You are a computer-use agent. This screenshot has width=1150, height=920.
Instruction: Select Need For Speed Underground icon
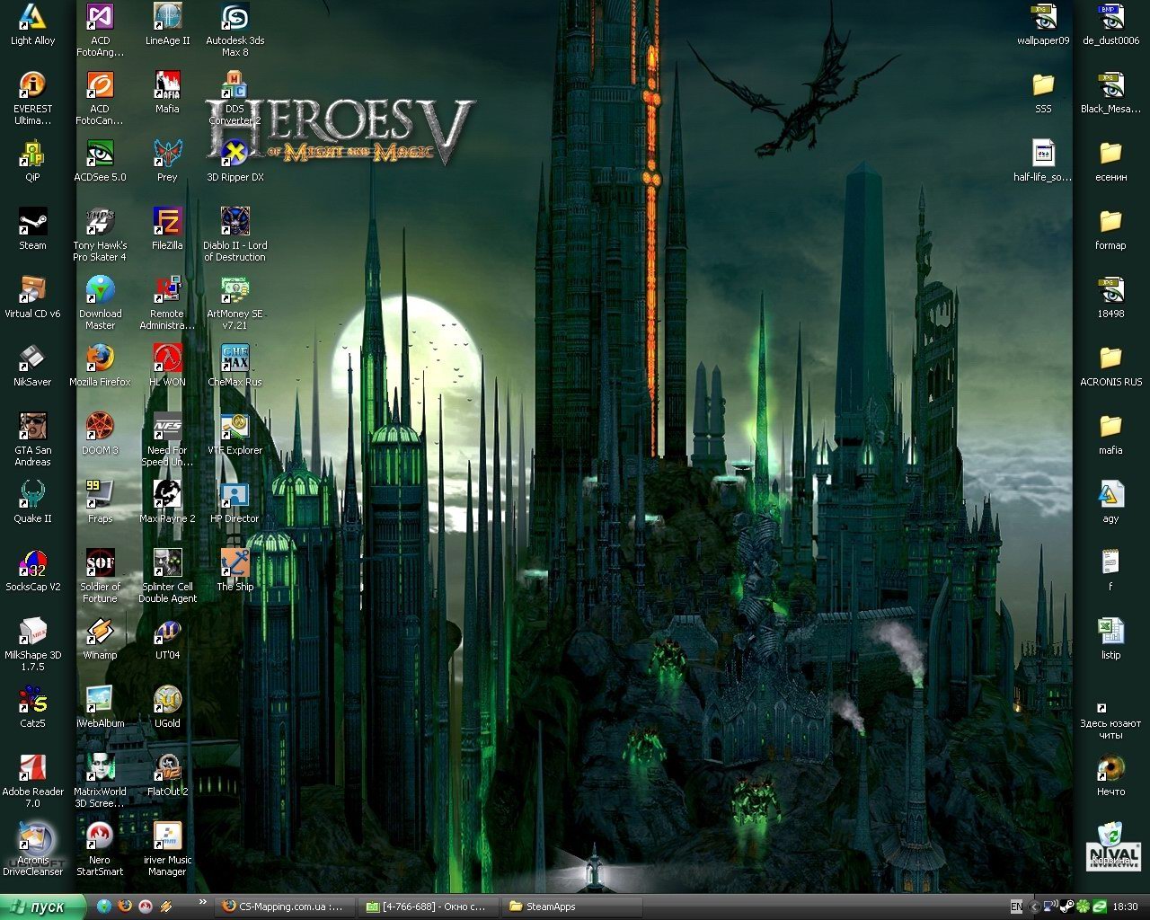(167, 428)
